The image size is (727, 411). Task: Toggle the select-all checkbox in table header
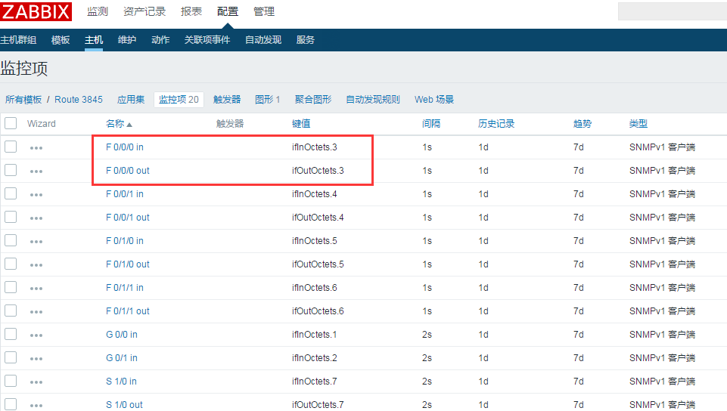pyautogui.click(x=11, y=123)
